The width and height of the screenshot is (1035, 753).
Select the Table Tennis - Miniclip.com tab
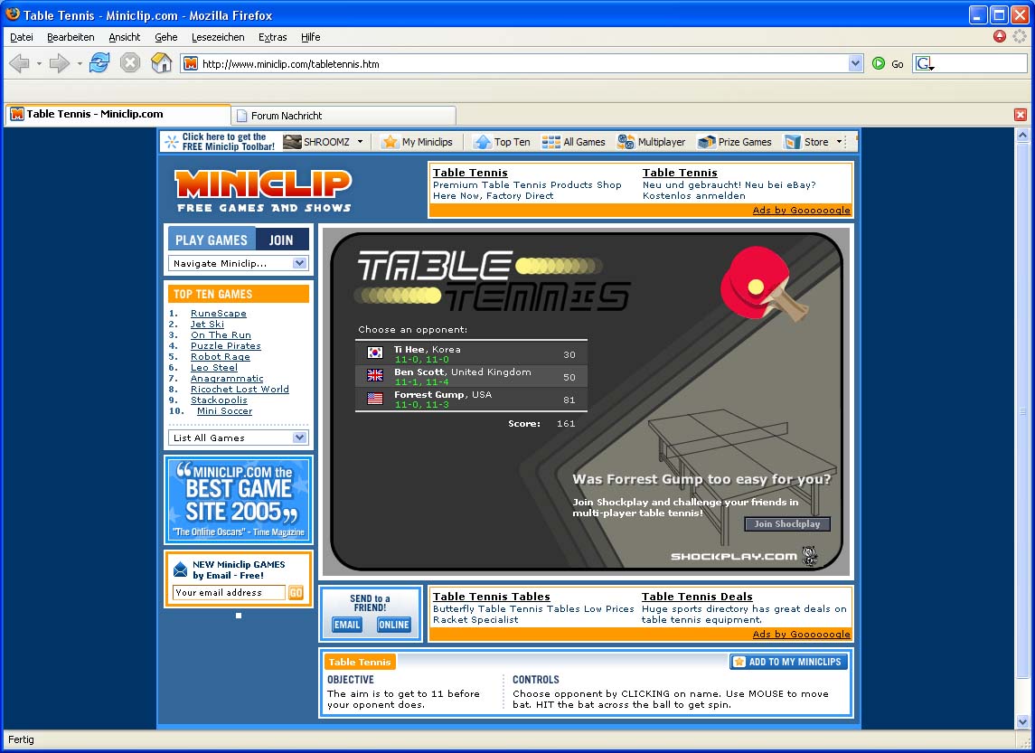(118, 114)
